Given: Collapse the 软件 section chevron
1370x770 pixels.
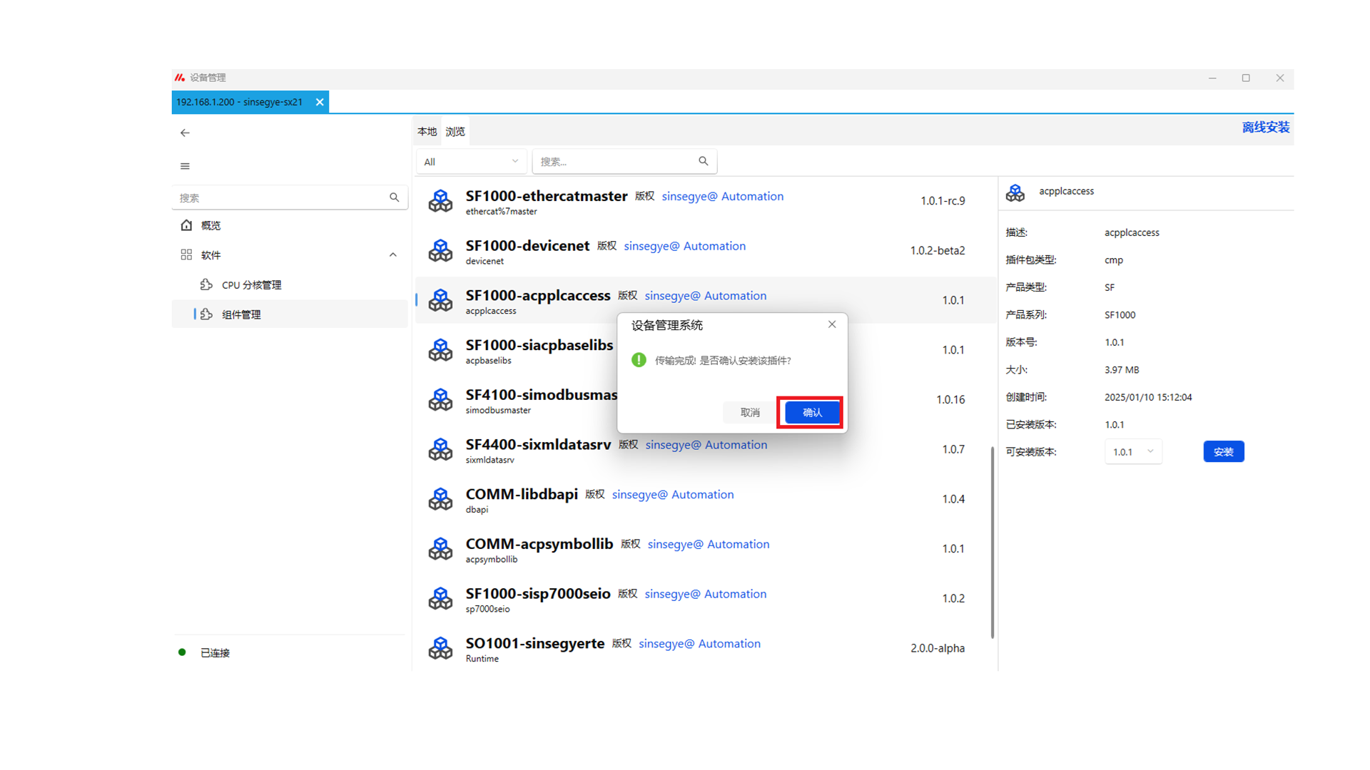Looking at the screenshot, I should click(392, 255).
